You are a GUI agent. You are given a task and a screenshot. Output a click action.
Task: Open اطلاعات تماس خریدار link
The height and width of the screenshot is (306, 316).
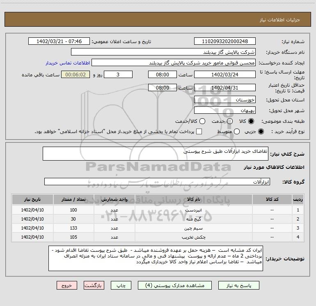click(68, 63)
